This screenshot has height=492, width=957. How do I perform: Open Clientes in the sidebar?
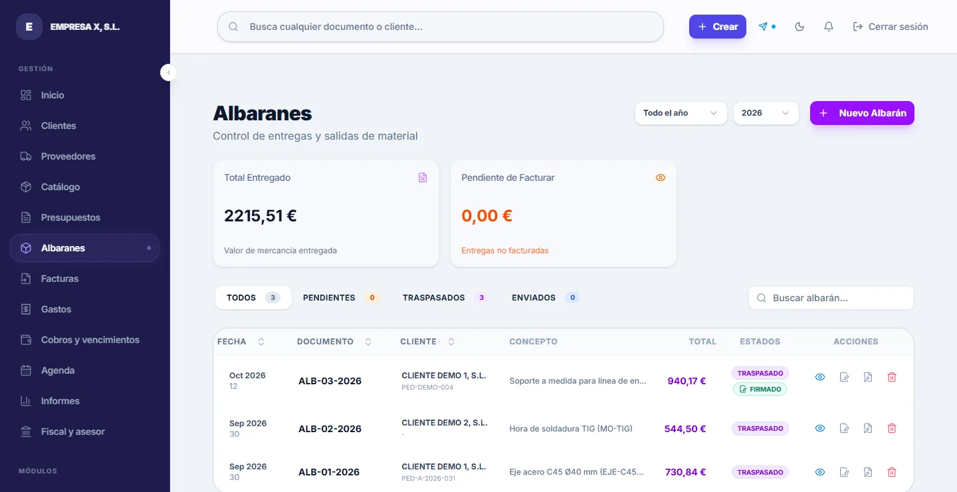point(84,126)
